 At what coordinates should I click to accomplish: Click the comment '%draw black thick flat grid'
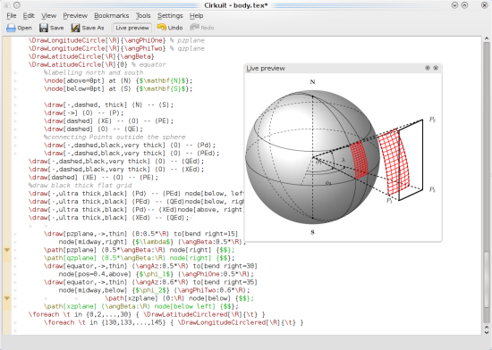80,186
